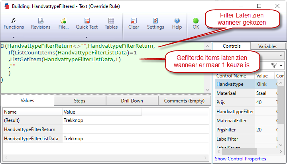Click the app icon in title bar
The height and width of the screenshot is (164, 287).
click(x=7, y=6)
